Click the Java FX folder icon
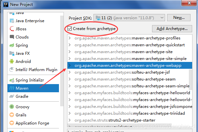This screenshot has height=132, width=198. tap(12, 53)
